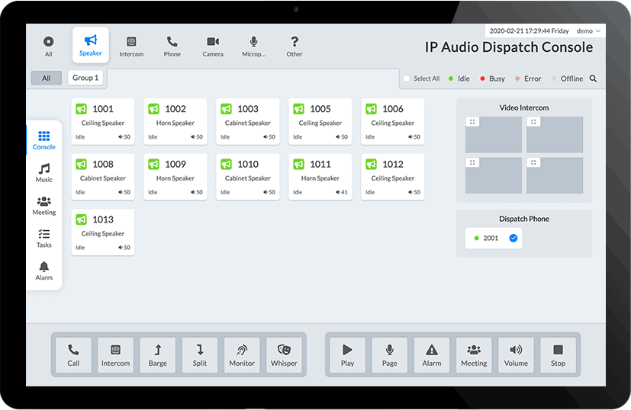Viewport: 631px width, 410px height.
Task: Expand the top-right video intercom pane
Action: (533, 122)
